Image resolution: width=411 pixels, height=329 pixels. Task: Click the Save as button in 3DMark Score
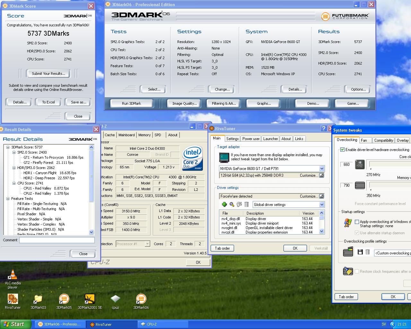pyautogui.click(x=78, y=102)
